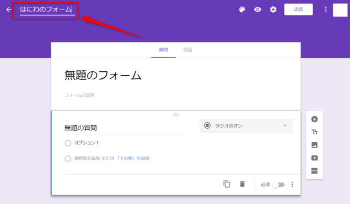Switch to the 回答 tab
Image resolution: width=350 pixels, height=204 pixels.
pos(188,50)
